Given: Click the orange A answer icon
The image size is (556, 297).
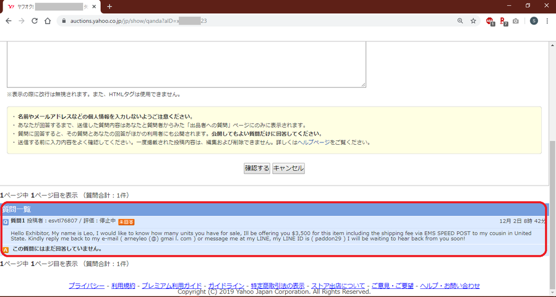Looking at the screenshot, I should point(6,250).
